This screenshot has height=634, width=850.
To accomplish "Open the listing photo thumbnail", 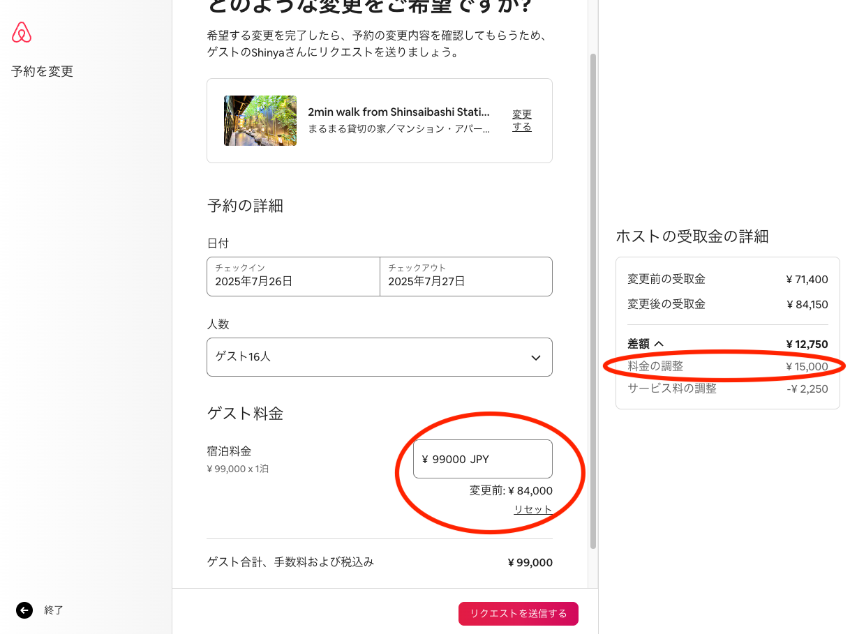I will 260,121.
